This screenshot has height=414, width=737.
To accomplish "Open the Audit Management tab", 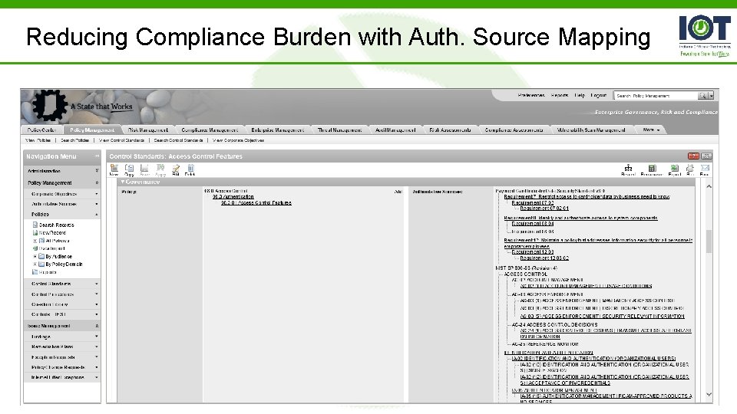I will pyautogui.click(x=395, y=130).
